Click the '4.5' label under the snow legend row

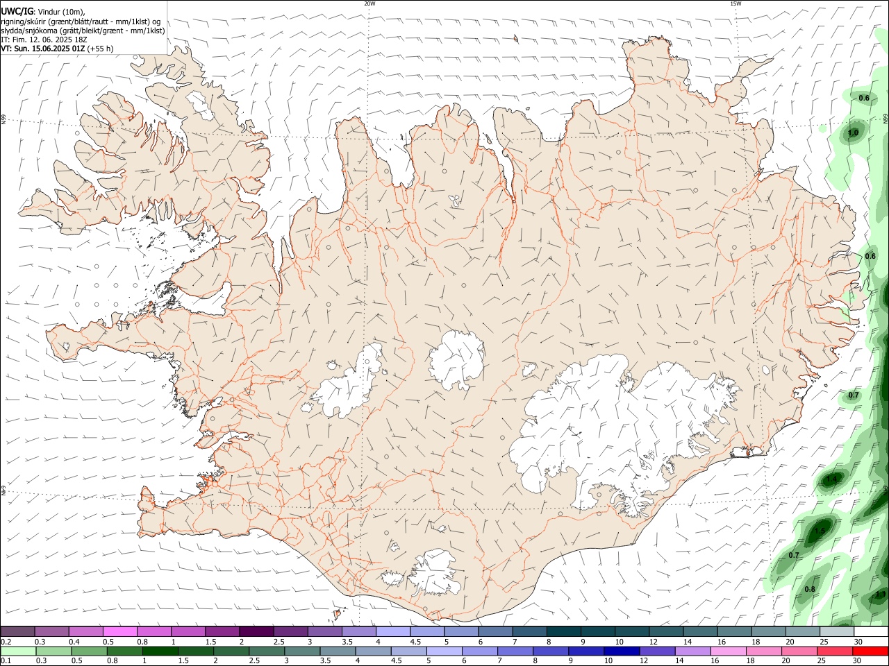click(415, 642)
